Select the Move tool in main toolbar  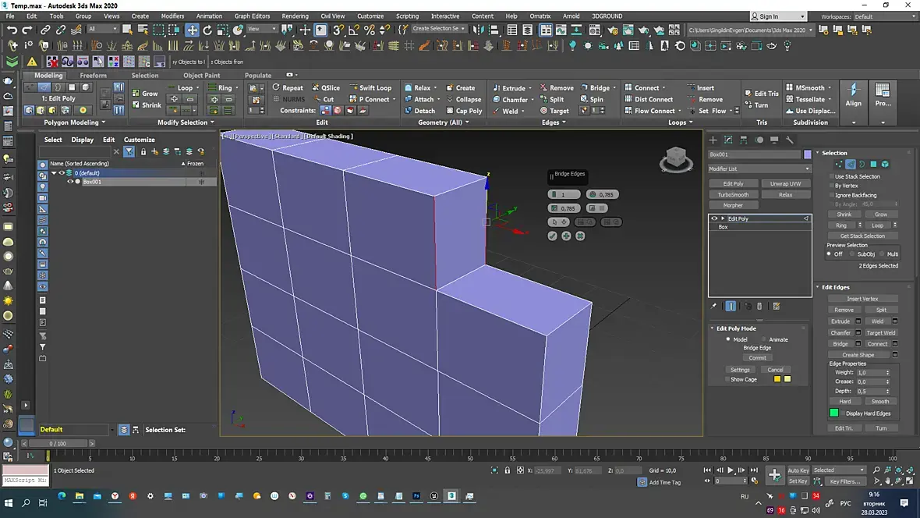(192, 30)
